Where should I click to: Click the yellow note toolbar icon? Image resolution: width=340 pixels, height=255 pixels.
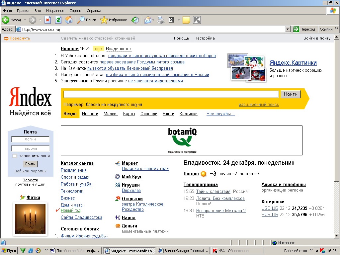coord(186,20)
